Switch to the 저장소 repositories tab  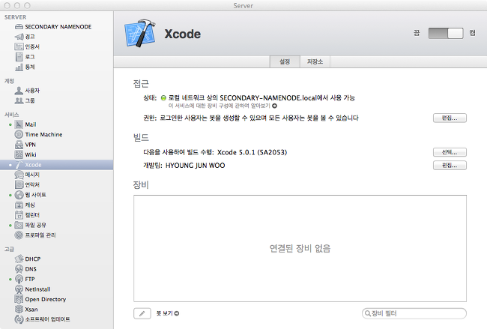coord(315,61)
